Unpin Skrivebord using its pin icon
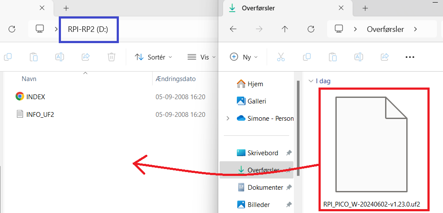The image size is (443, 213). (288, 153)
